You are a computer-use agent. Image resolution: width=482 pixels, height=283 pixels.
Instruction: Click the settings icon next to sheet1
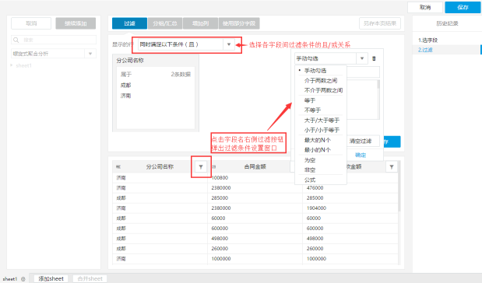coord(23,279)
